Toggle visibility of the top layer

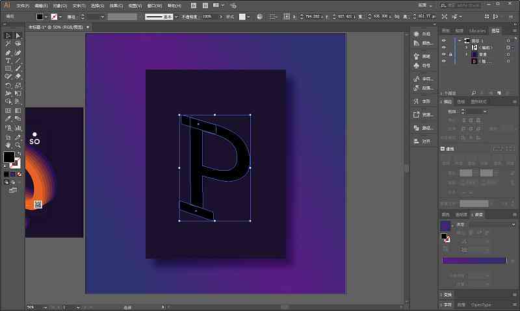click(x=444, y=41)
